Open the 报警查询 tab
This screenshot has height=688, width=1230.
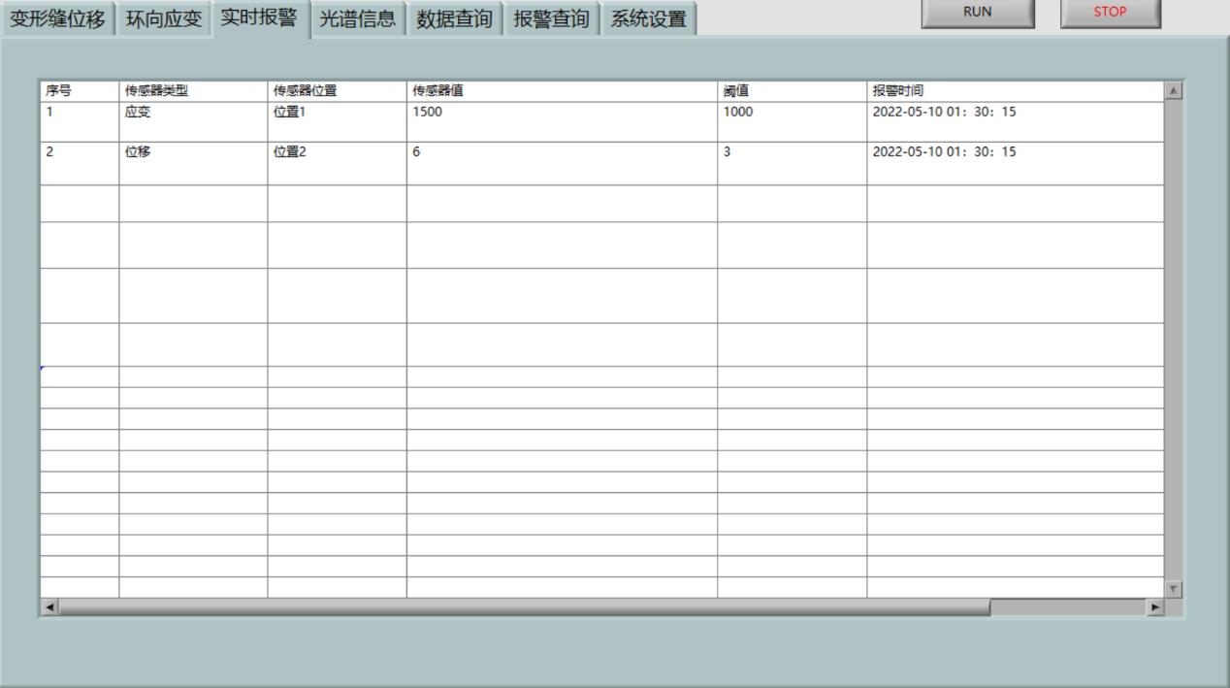pos(551,19)
